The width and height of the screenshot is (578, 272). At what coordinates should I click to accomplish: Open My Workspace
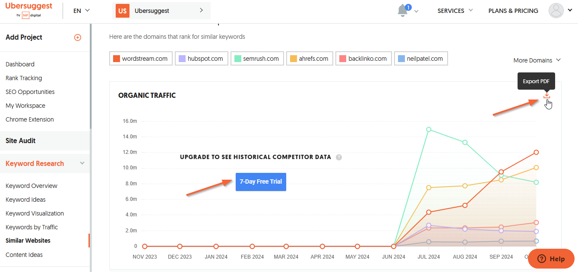[x=25, y=106]
